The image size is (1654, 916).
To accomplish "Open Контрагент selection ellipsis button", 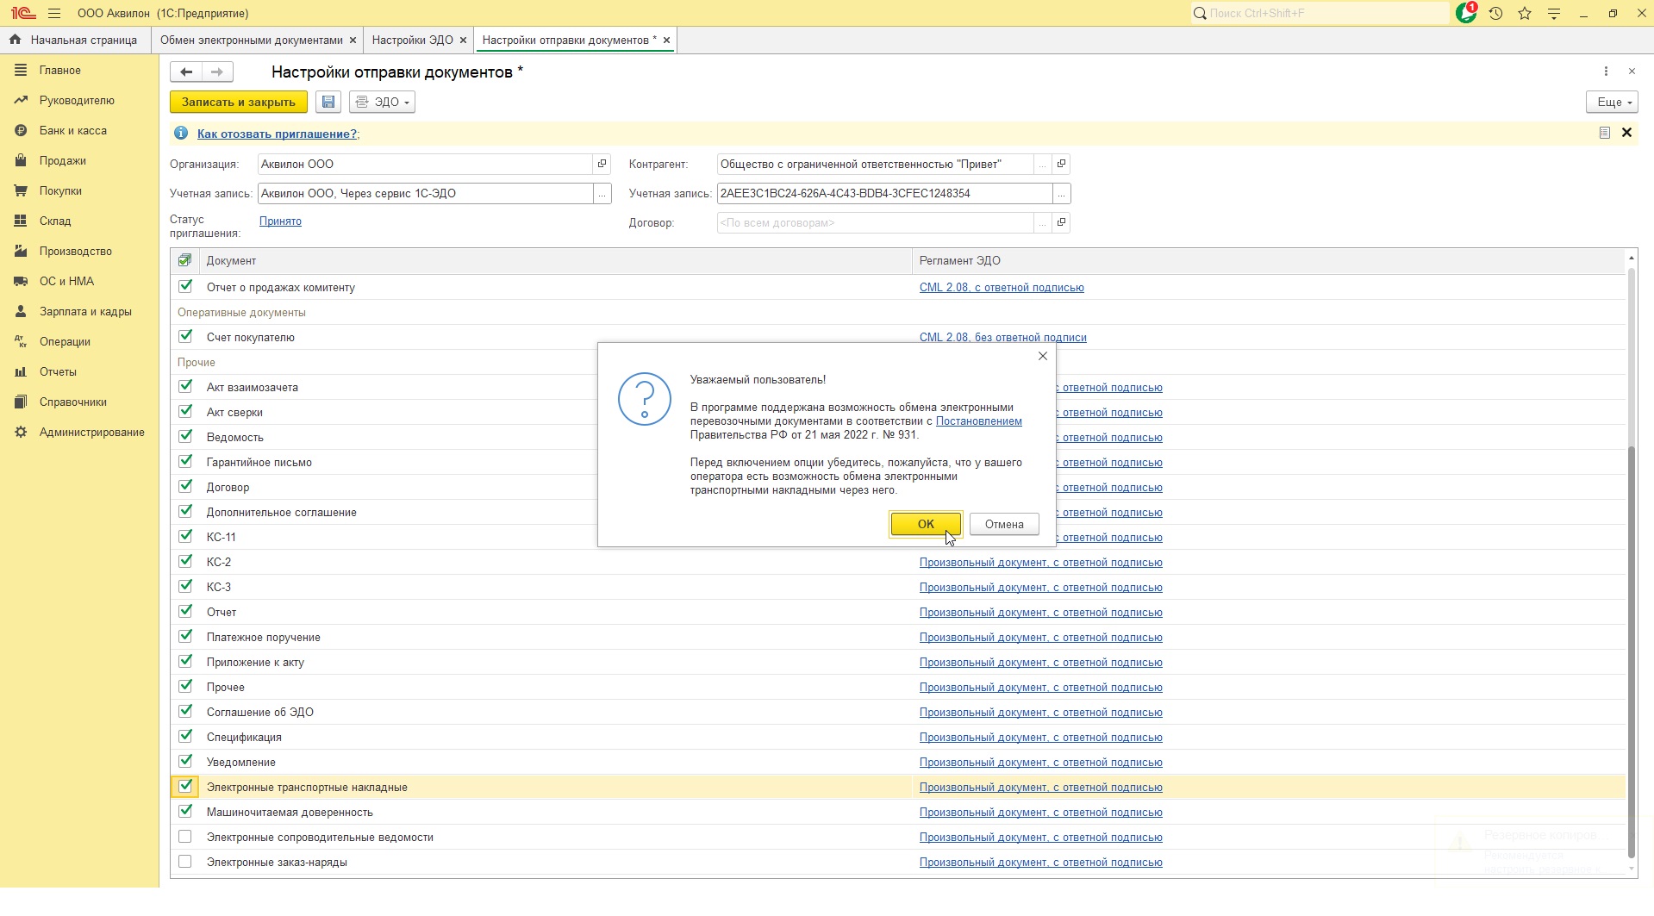I will [1043, 164].
